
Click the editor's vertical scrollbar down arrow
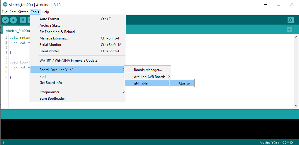296,106
